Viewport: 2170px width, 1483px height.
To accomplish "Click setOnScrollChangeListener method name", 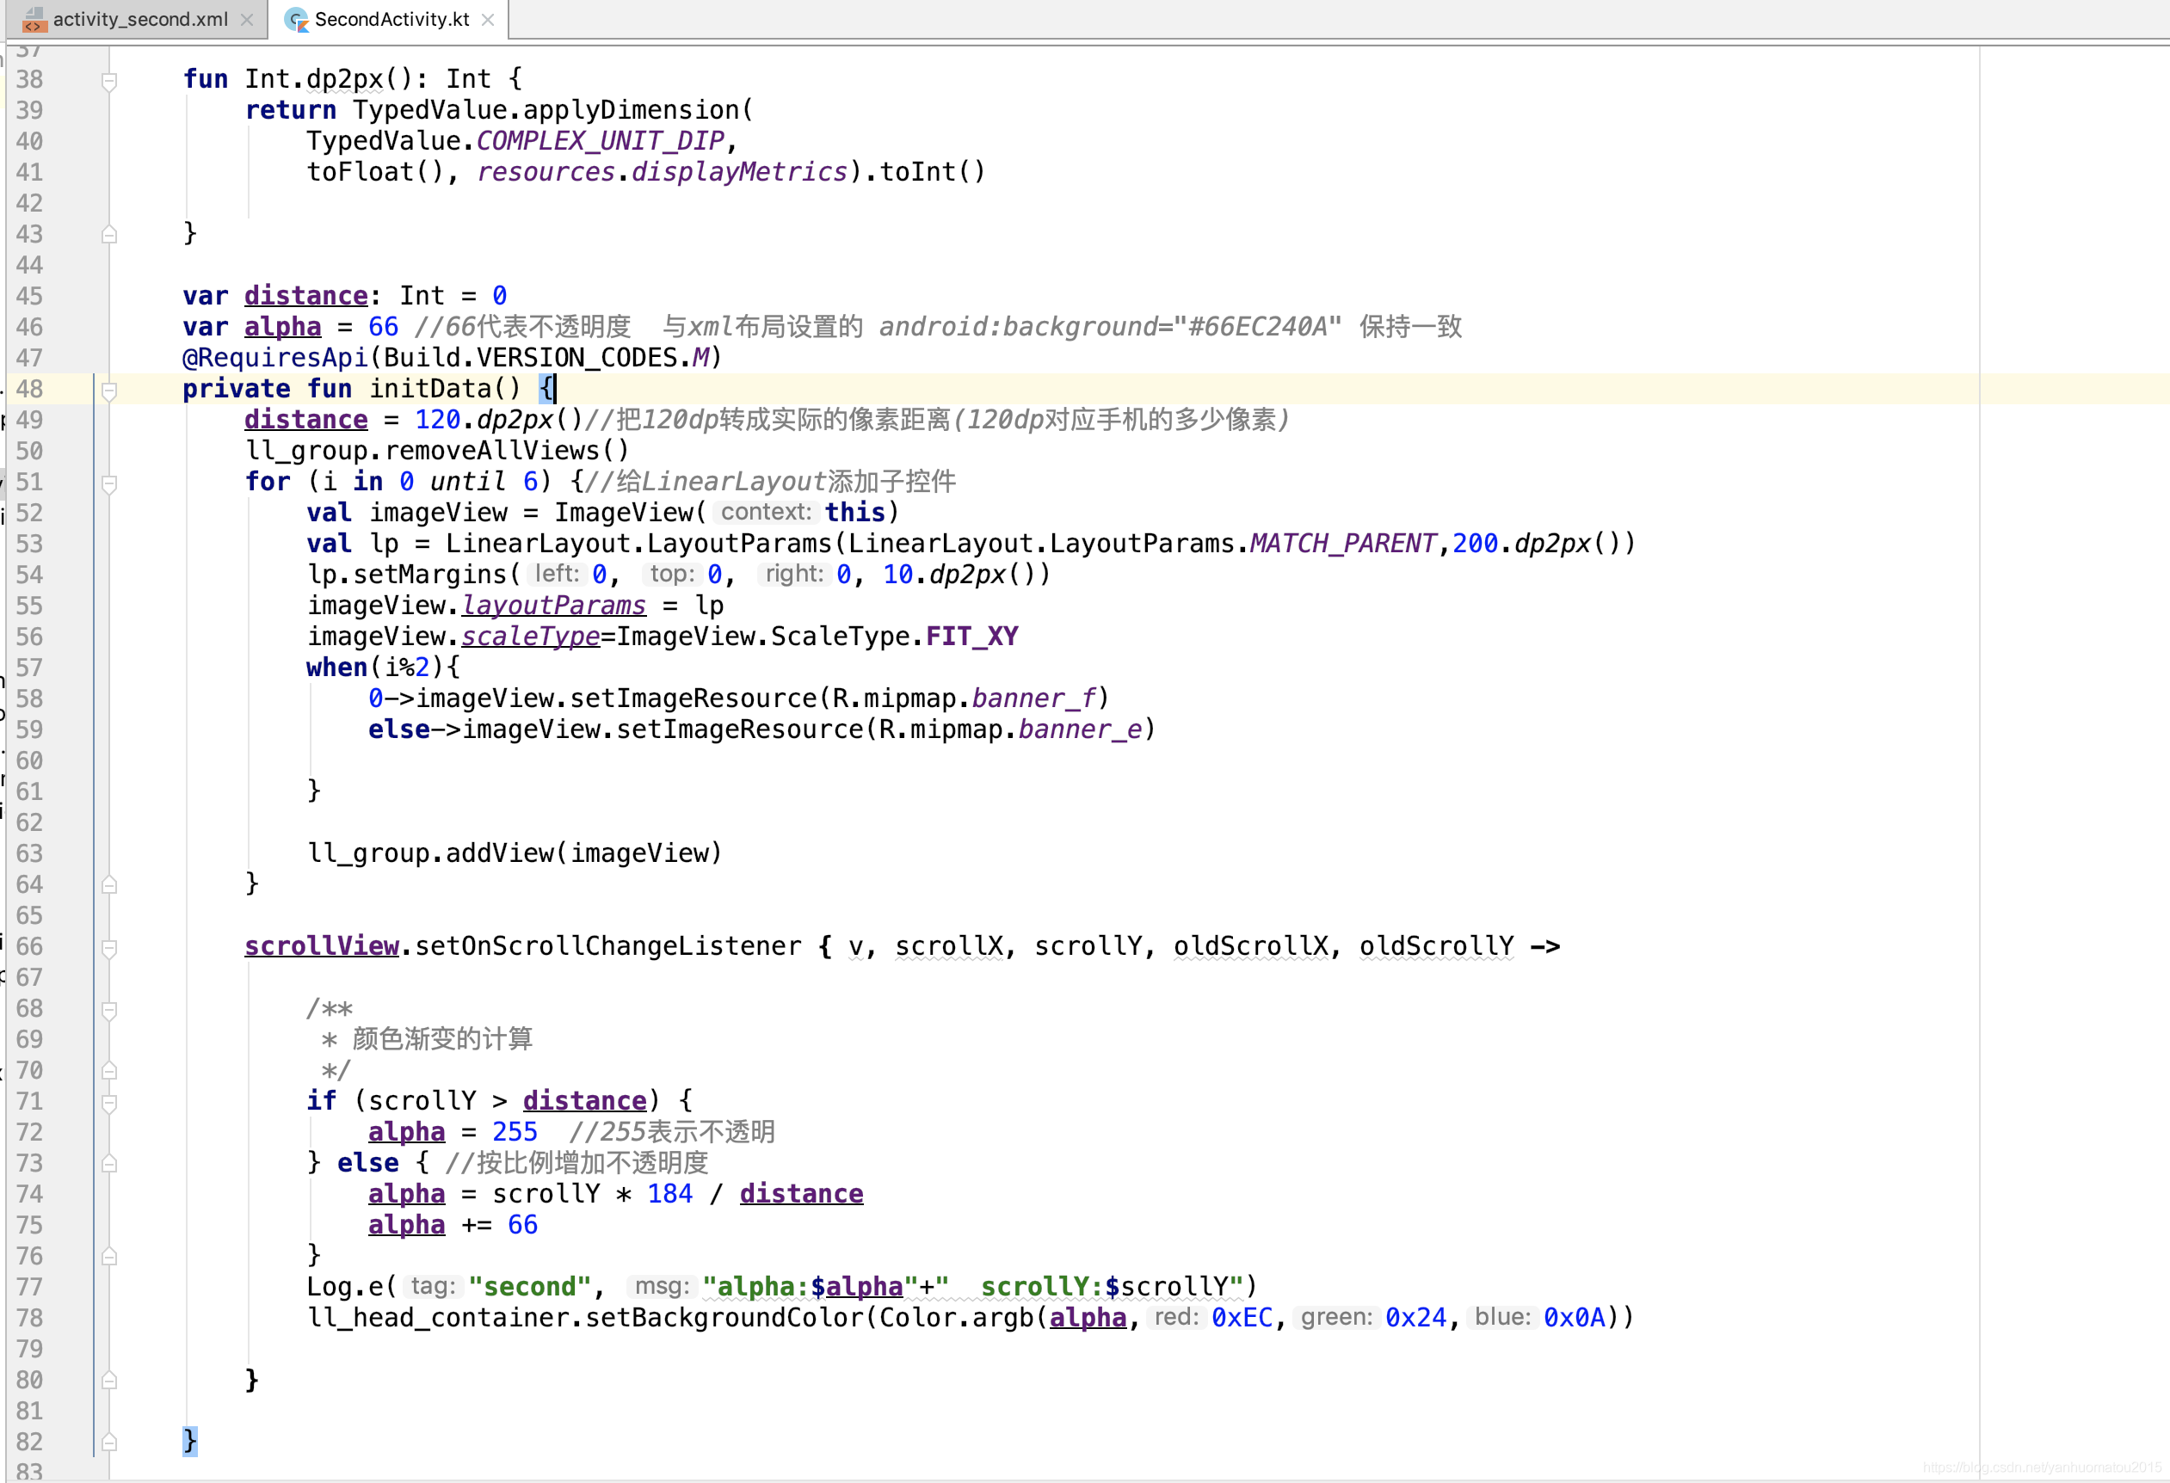I will (x=607, y=946).
